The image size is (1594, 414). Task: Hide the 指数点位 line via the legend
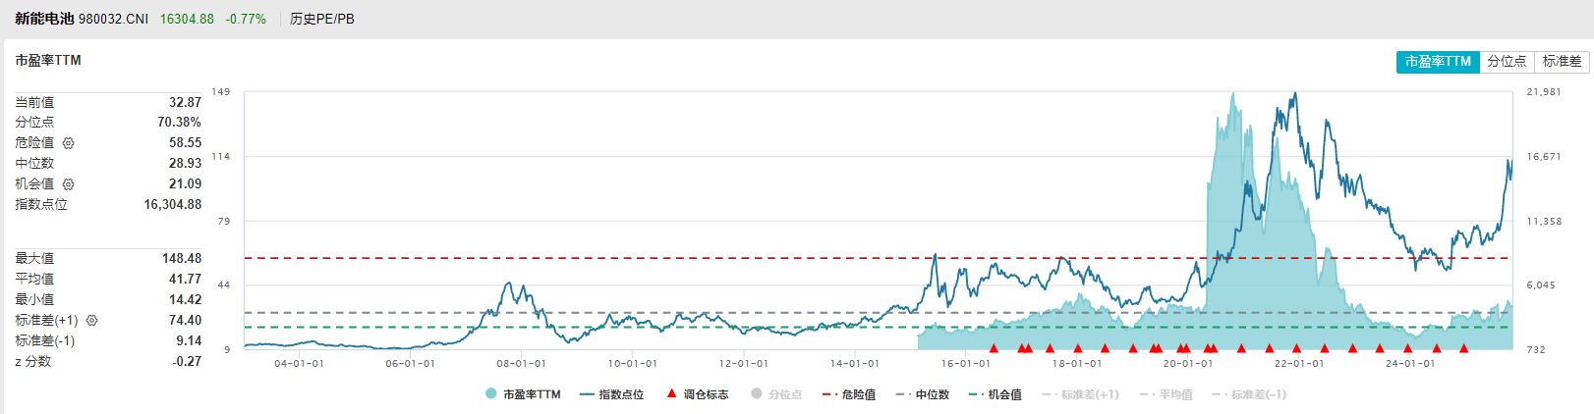(611, 394)
